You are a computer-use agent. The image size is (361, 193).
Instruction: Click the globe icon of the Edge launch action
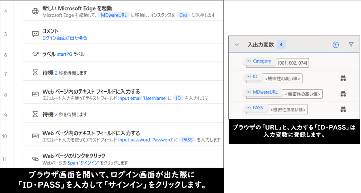35,11
